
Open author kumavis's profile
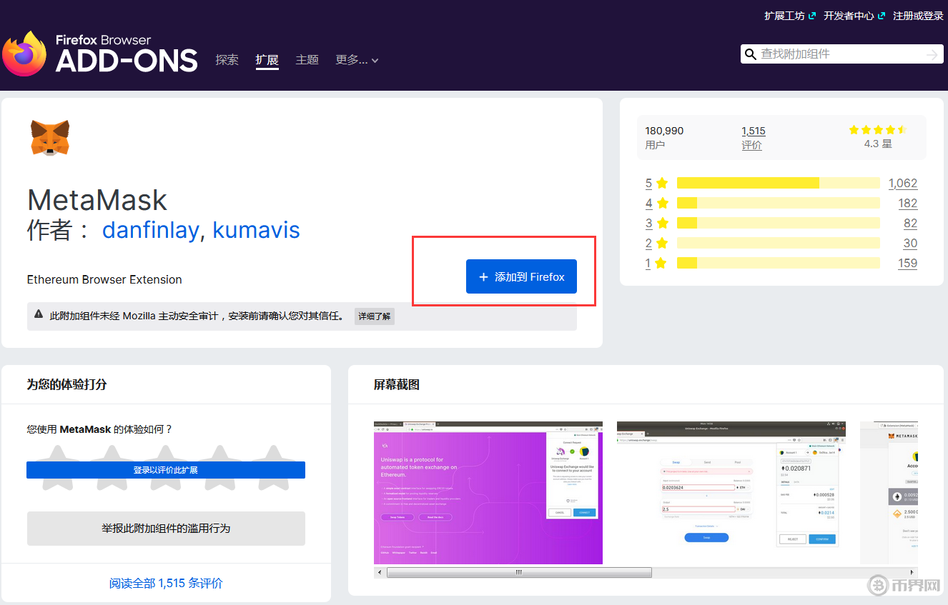pos(256,230)
